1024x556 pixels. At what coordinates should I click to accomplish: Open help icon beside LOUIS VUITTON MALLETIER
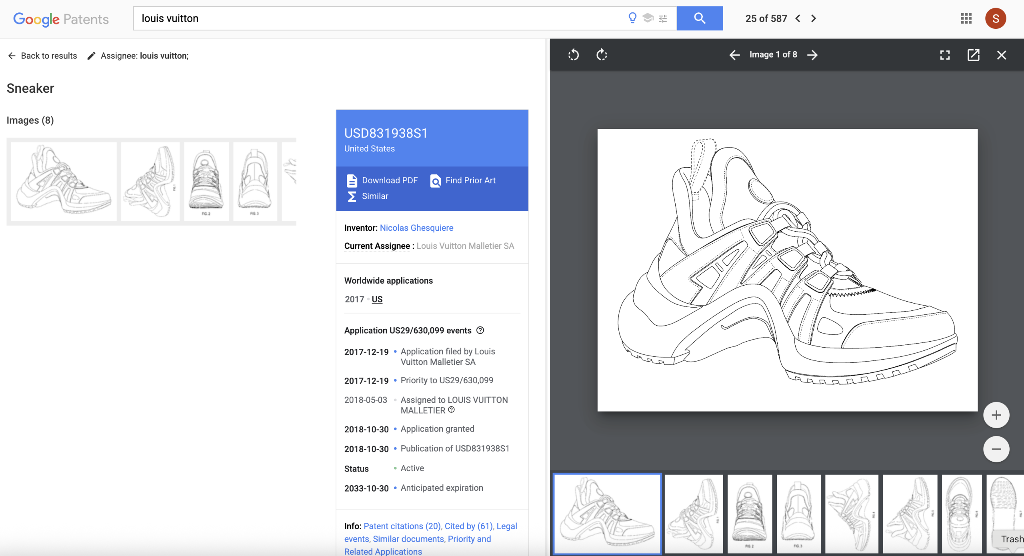point(451,410)
